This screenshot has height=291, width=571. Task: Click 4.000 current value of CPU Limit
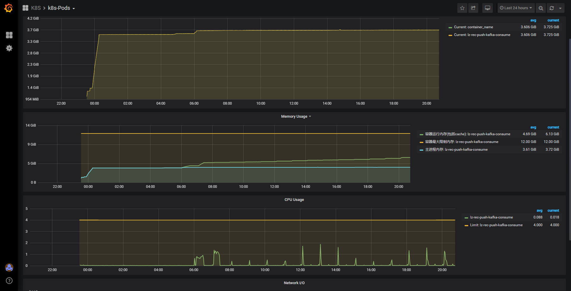pos(554,225)
